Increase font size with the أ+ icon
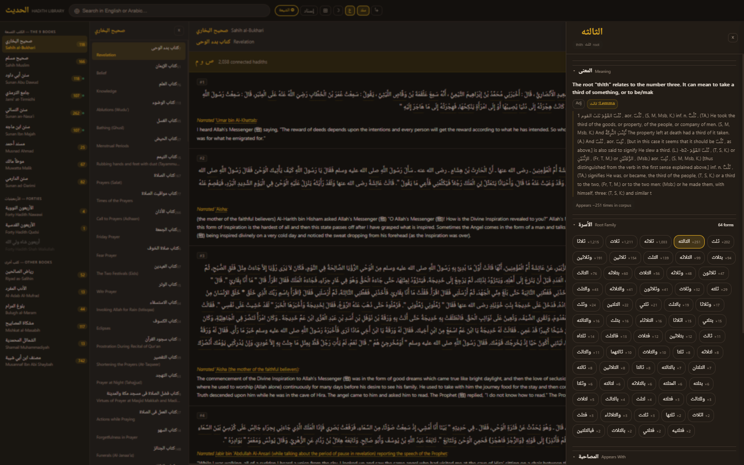 (x=377, y=10)
